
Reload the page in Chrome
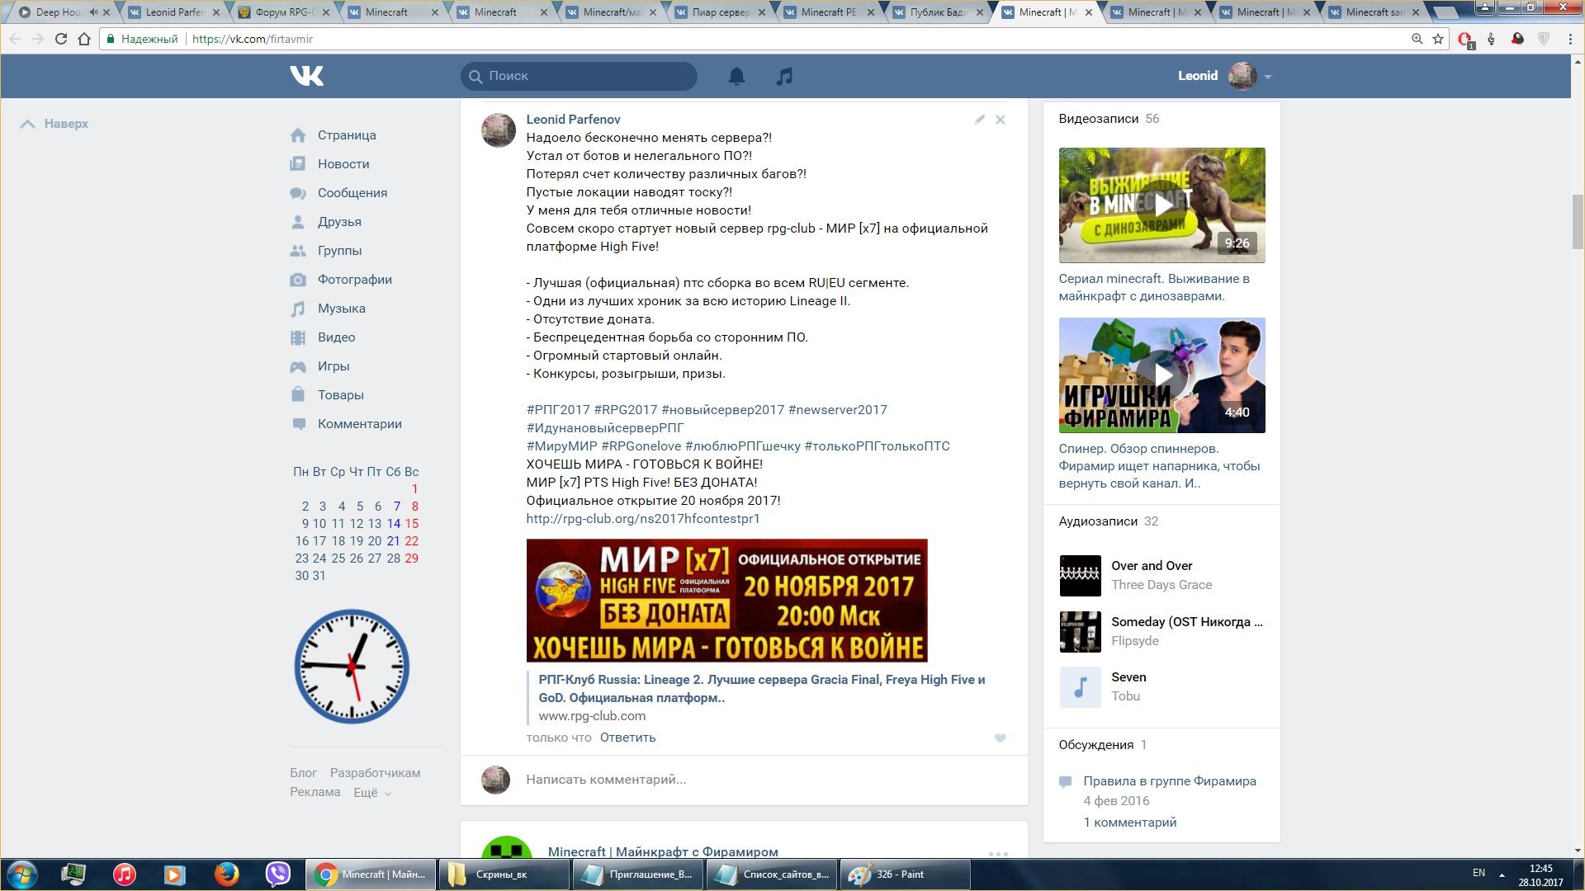(x=60, y=39)
